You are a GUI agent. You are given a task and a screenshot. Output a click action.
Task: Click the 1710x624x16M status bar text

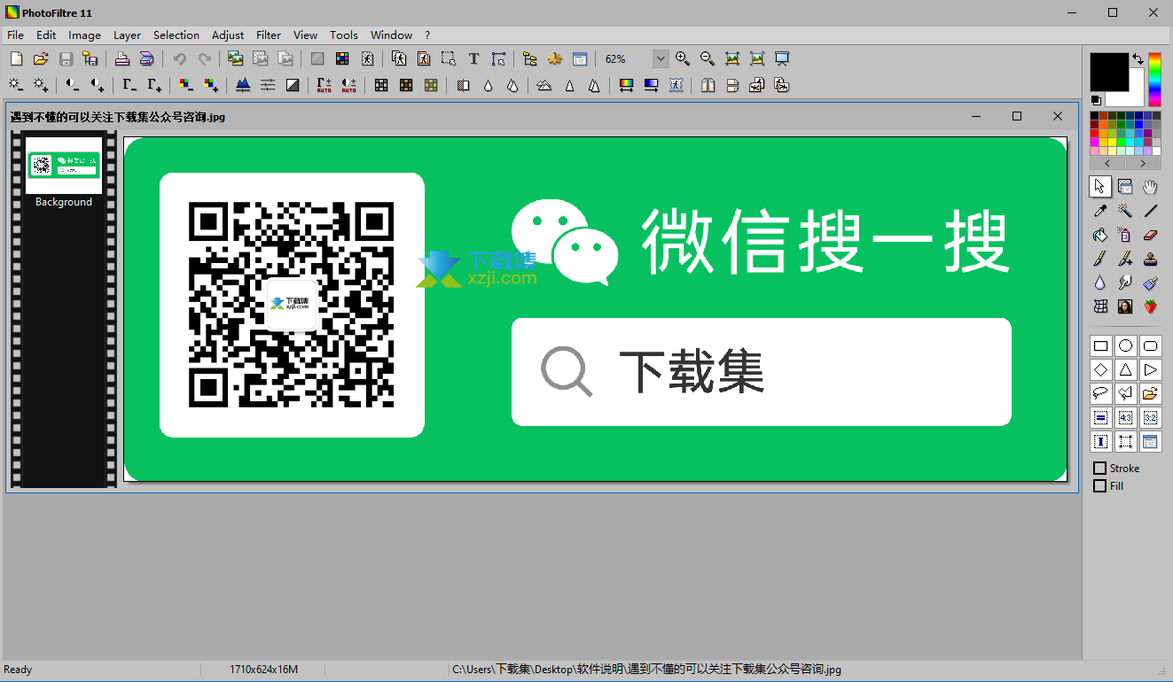(263, 670)
